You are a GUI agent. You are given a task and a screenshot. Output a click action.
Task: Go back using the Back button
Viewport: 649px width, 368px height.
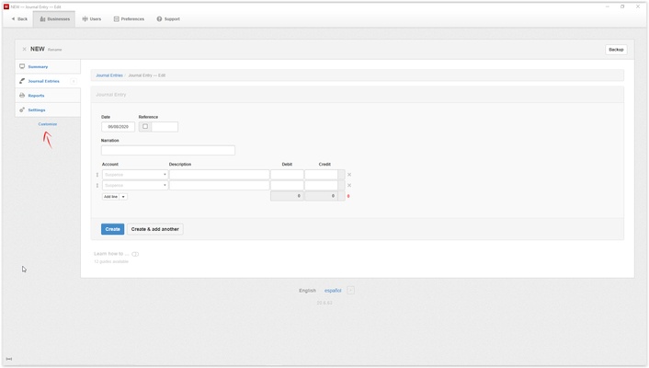(19, 19)
